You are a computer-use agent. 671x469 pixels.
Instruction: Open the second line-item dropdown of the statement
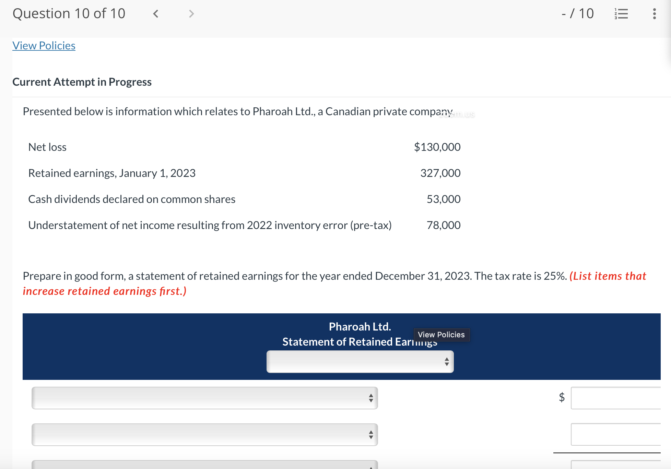coord(204,435)
